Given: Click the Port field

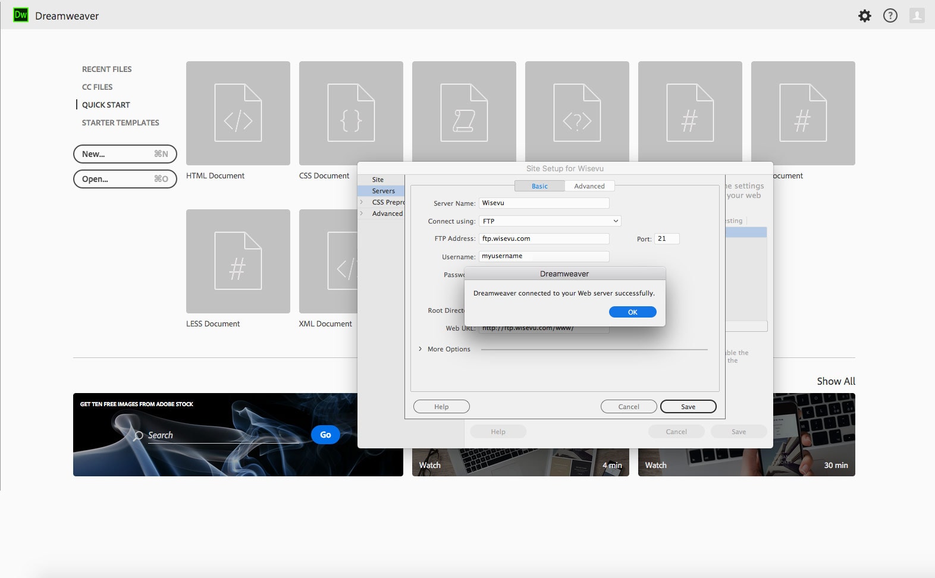Looking at the screenshot, I should pyautogui.click(x=667, y=238).
